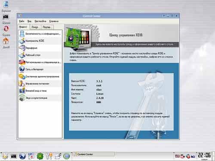
Task: Open the Рабочий стол (Desktop) category icon
Action: [22, 55]
